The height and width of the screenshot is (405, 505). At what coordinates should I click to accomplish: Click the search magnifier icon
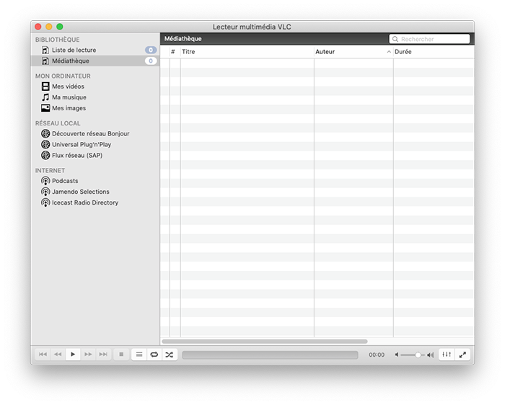(x=395, y=39)
